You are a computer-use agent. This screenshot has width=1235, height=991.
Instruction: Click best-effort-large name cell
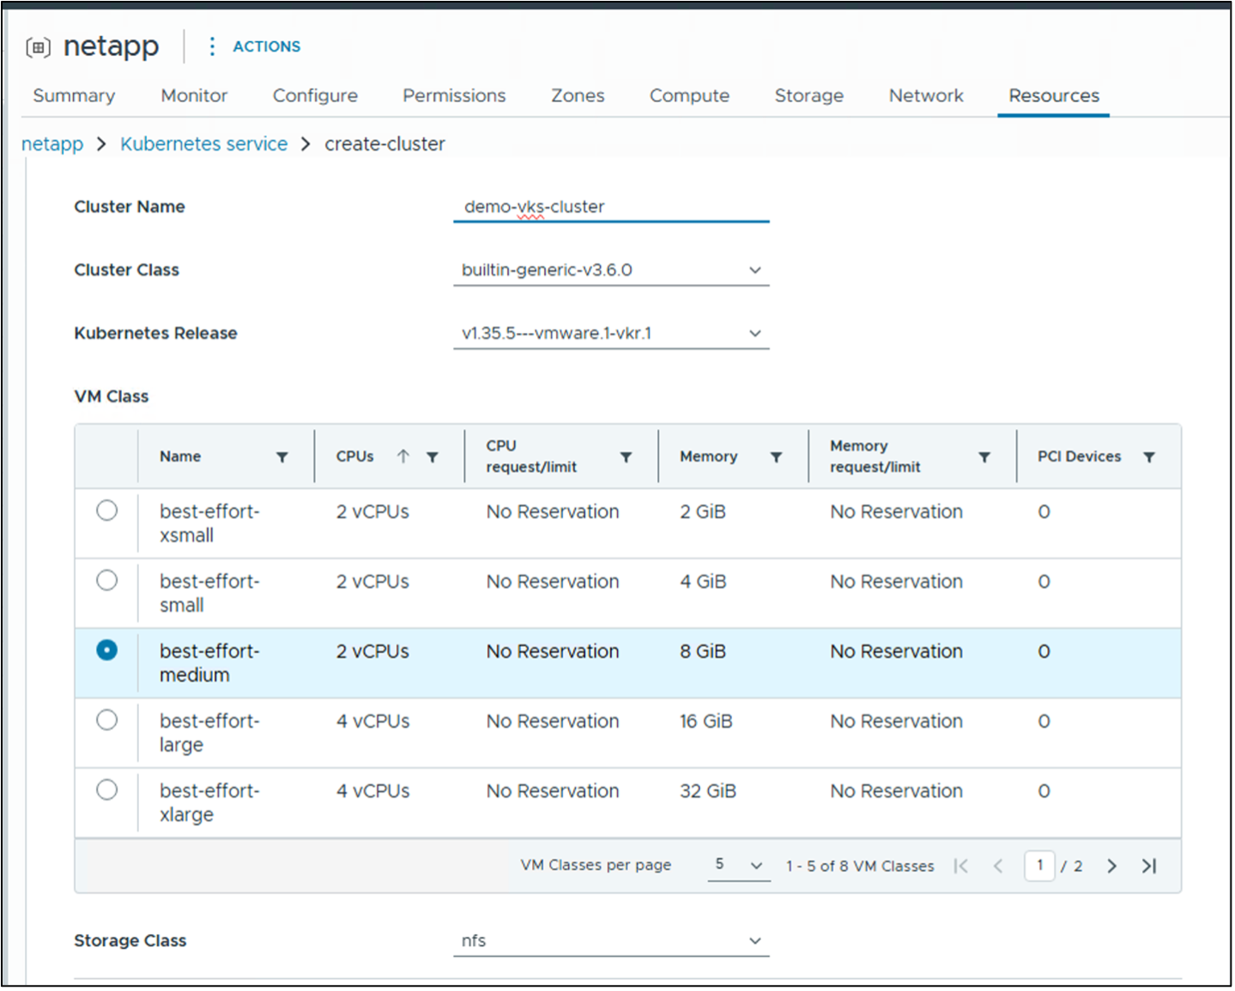[209, 733]
